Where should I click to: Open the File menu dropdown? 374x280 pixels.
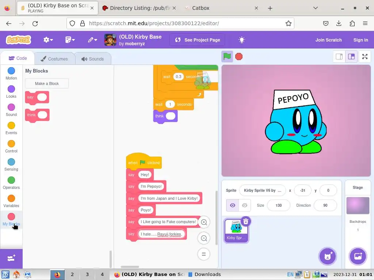point(70,40)
